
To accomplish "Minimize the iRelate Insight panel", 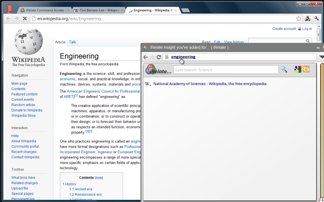I will pos(318,48).
